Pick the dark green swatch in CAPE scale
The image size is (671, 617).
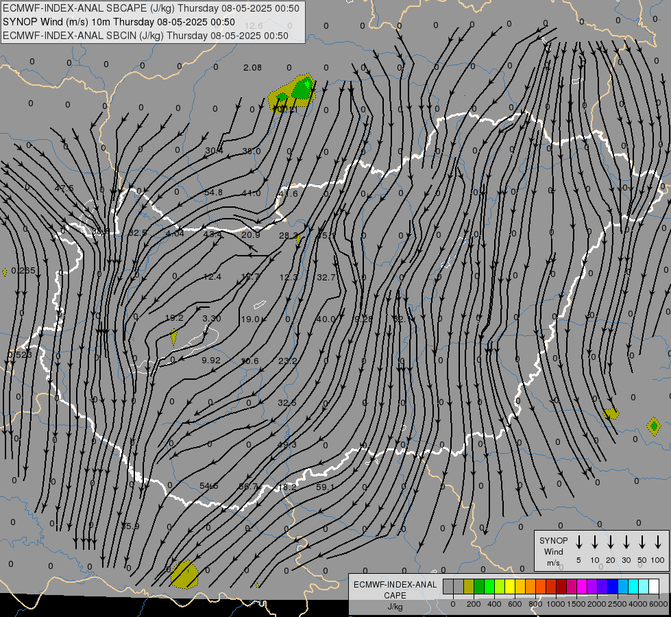coord(479,587)
